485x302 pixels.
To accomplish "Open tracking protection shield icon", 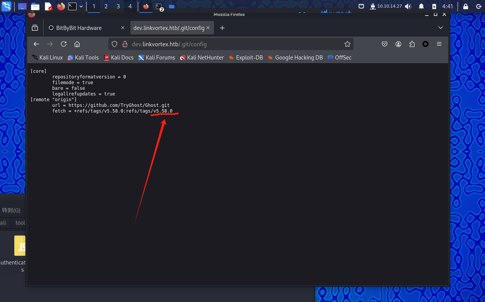I will pos(115,44).
